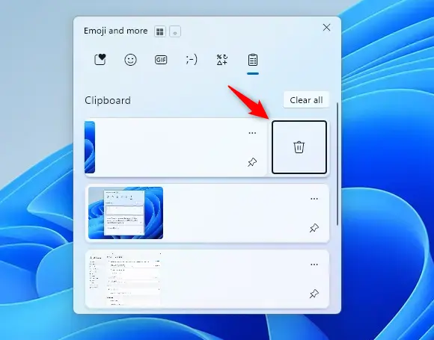
Task: Pin the first clipboard item
Action: pyautogui.click(x=252, y=162)
